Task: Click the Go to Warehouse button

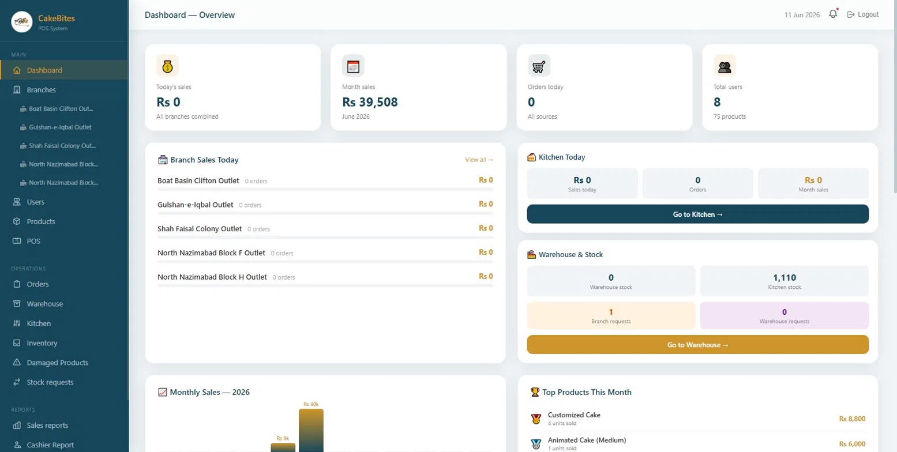Action: point(697,345)
